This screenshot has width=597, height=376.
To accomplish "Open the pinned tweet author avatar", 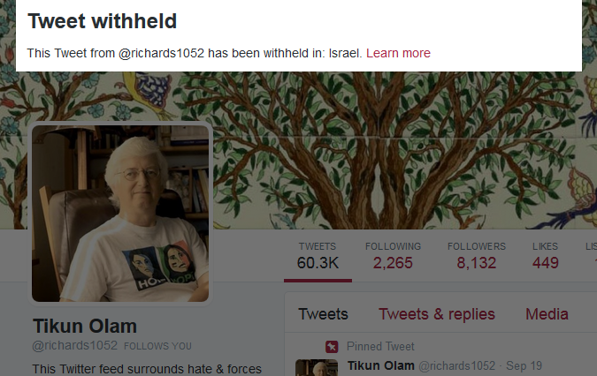I will click(317, 367).
